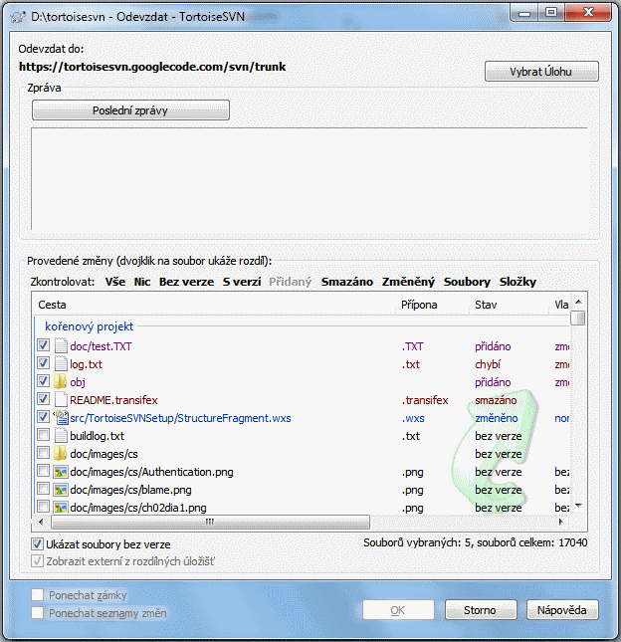621x642 pixels.
Task: Click the horizontal scrollbar thumb
Action: tap(210, 522)
